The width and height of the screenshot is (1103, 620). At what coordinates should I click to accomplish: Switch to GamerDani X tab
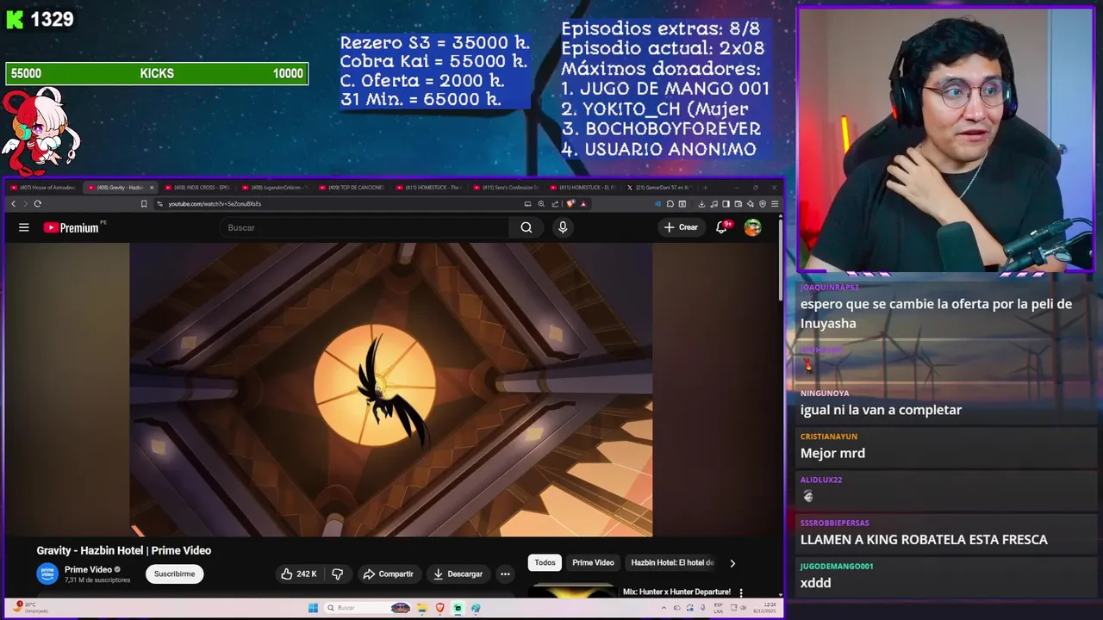pos(657,187)
